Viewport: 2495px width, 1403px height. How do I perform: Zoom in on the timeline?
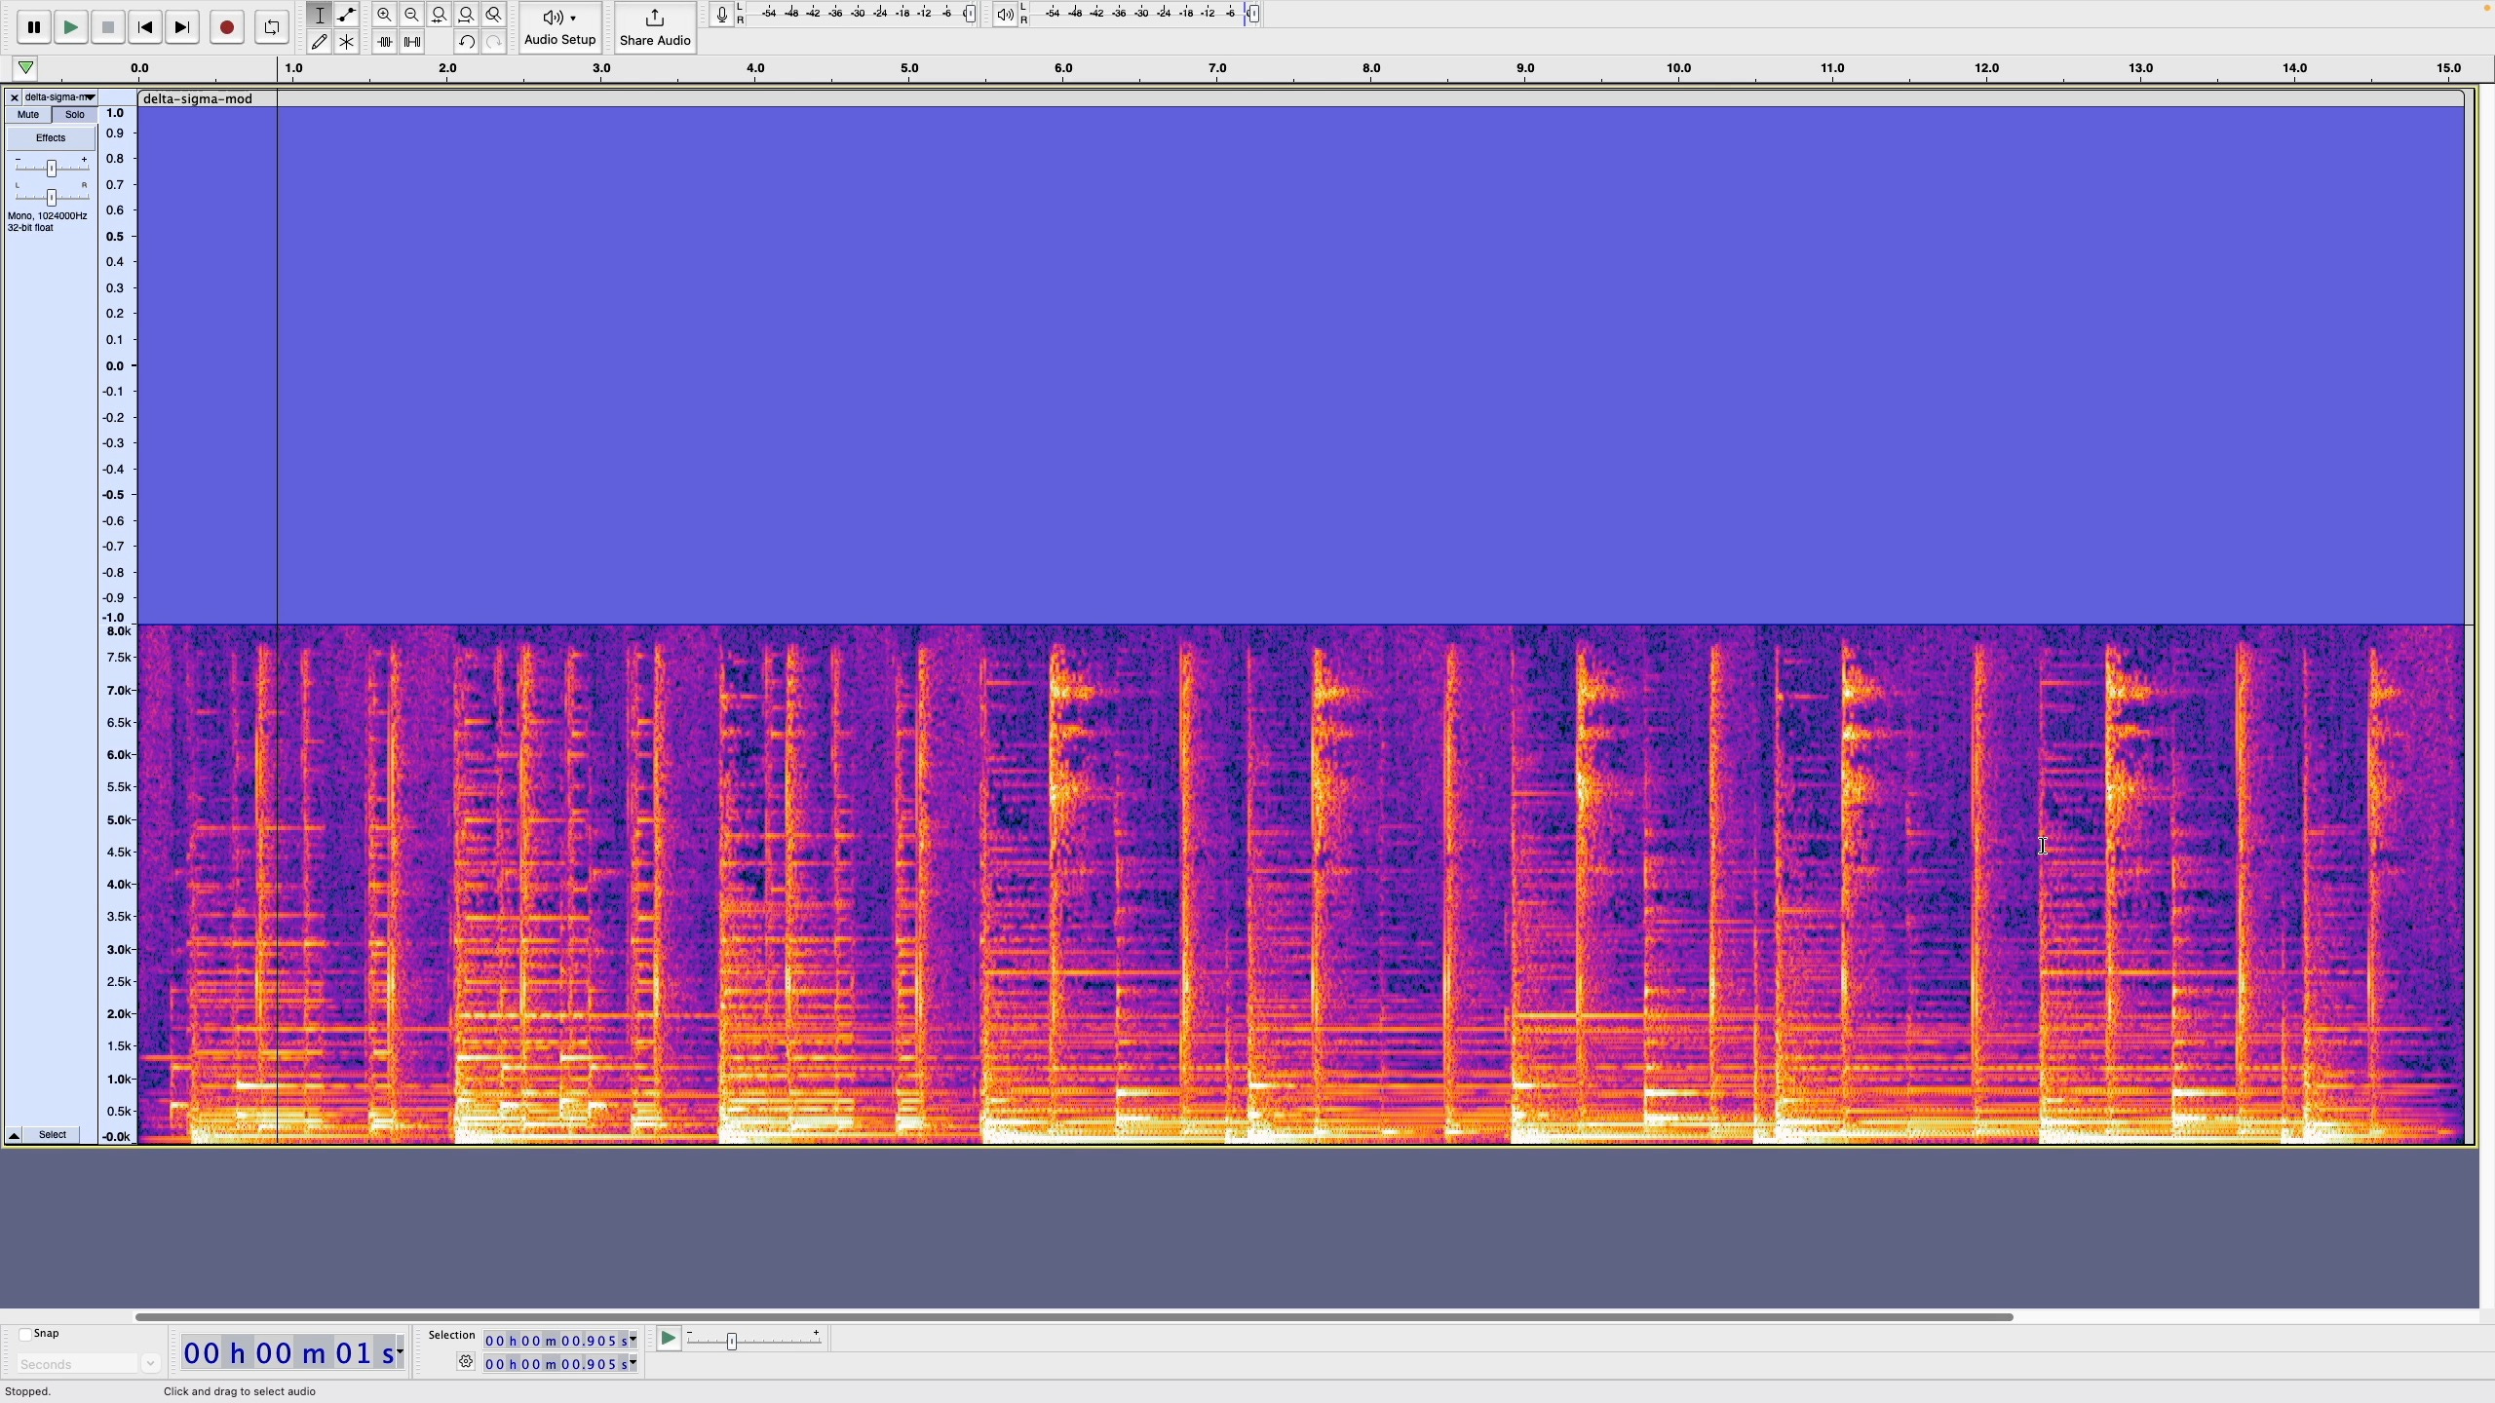pos(384,15)
